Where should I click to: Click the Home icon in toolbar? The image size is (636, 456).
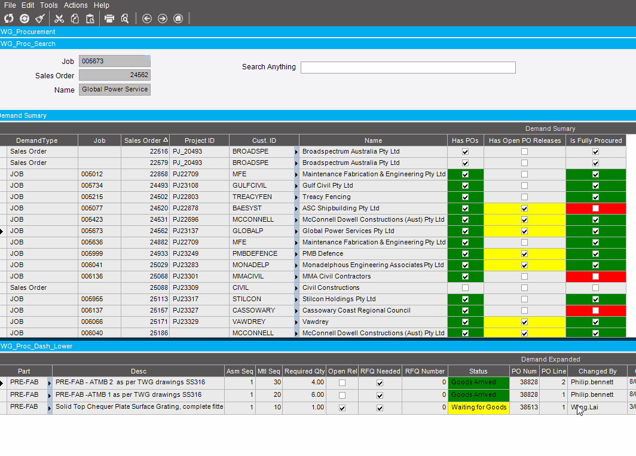click(x=178, y=19)
